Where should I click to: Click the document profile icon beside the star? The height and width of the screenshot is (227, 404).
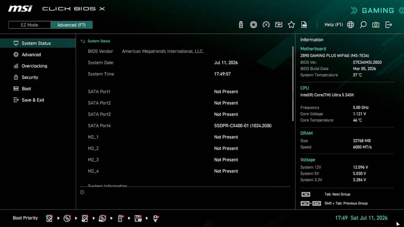pos(304,25)
